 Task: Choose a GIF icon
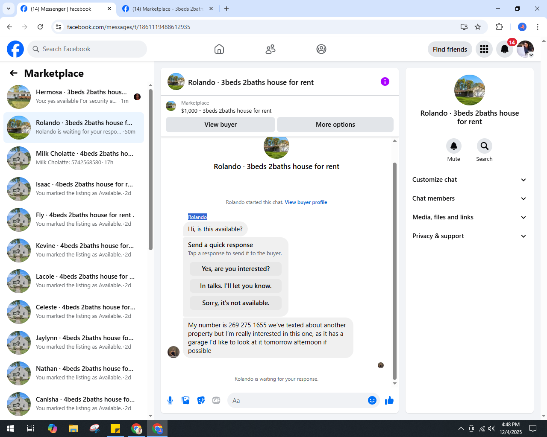pyautogui.click(x=216, y=400)
